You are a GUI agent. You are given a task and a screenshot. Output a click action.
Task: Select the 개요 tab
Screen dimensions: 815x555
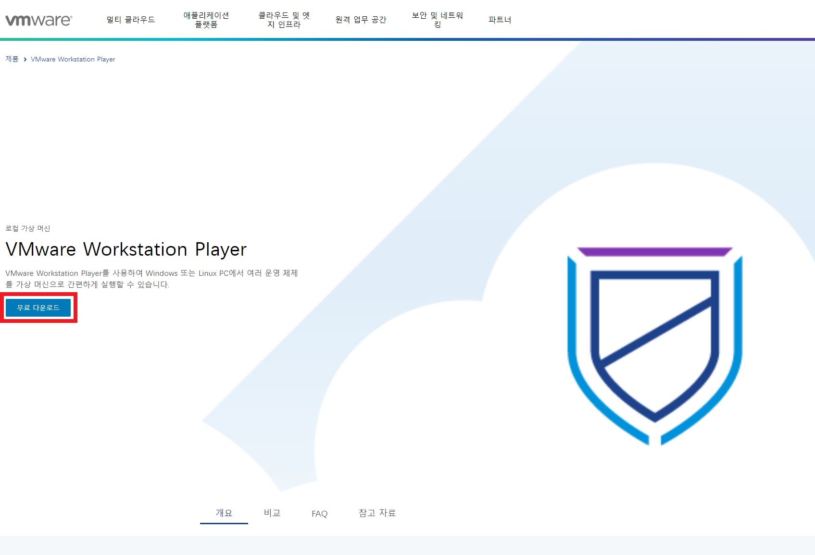[x=224, y=513]
